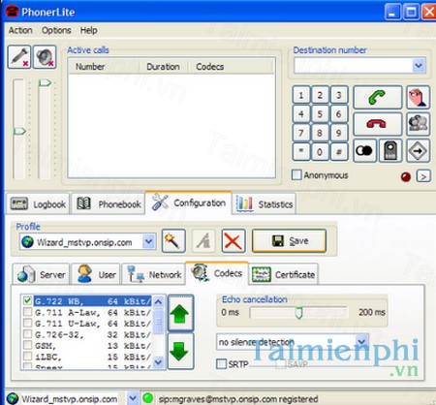Select the Codecs settings tab

[x=217, y=273]
